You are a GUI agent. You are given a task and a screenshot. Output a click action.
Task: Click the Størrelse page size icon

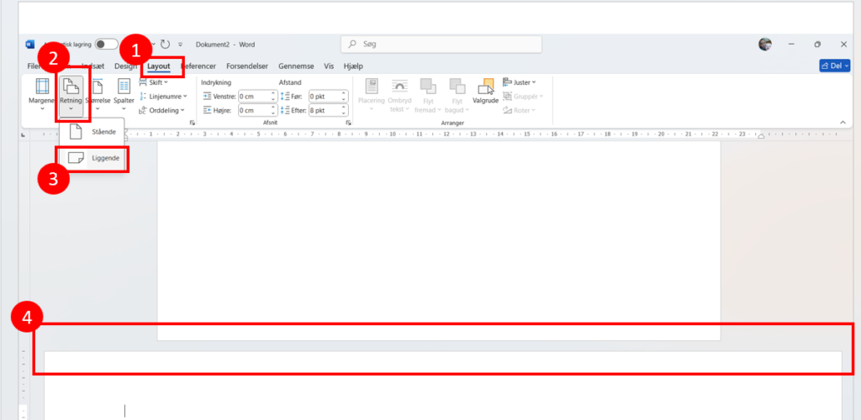click(98, 87)
